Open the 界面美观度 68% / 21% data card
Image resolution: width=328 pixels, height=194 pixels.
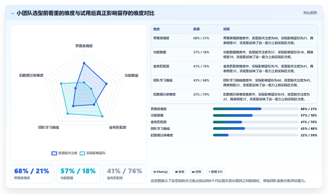[x=32, y=174]
